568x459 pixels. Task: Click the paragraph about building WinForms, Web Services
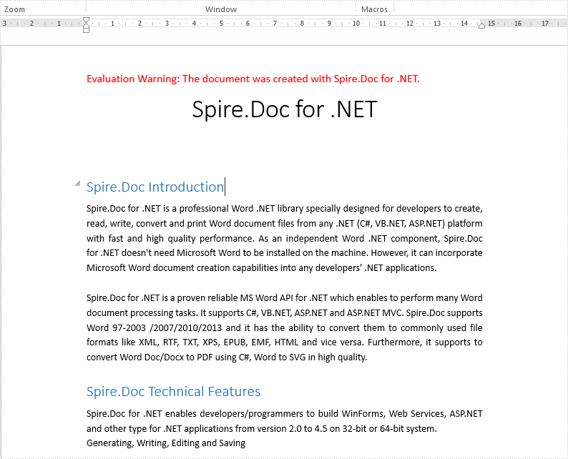(x=285, y=421)
